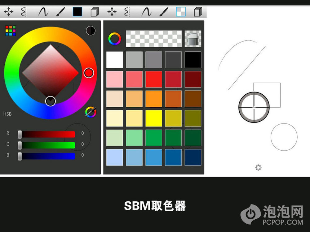Select the brush icon beside the transparent color box

pyautogui.click(x=163, y=12)
